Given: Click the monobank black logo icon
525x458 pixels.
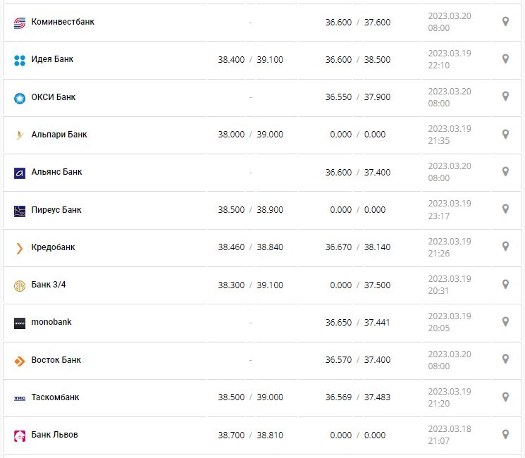Looking at the screenshot, I should [20, 323].
